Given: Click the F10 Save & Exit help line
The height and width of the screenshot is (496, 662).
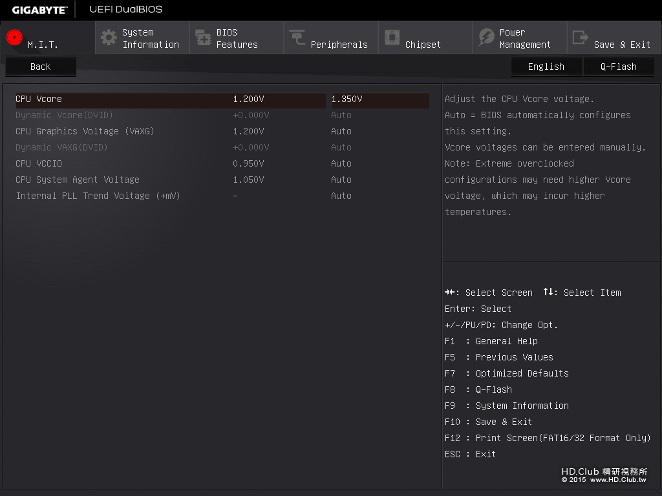Looking at the screenshot, I should [x=489, y=422].
